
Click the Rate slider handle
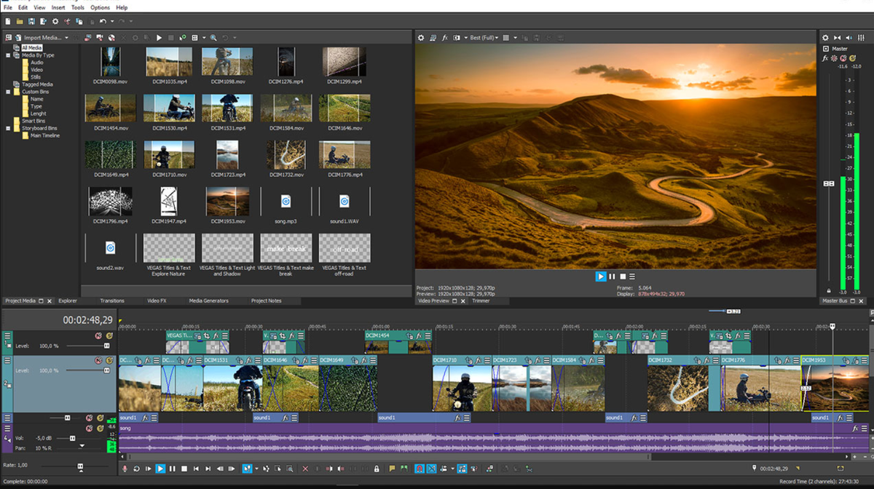coord(80,466)
